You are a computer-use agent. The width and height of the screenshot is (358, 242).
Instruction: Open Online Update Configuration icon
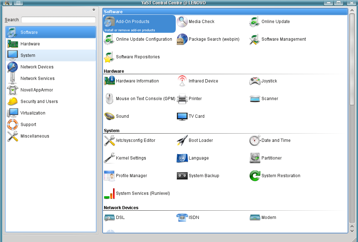[x=109, y=39]
